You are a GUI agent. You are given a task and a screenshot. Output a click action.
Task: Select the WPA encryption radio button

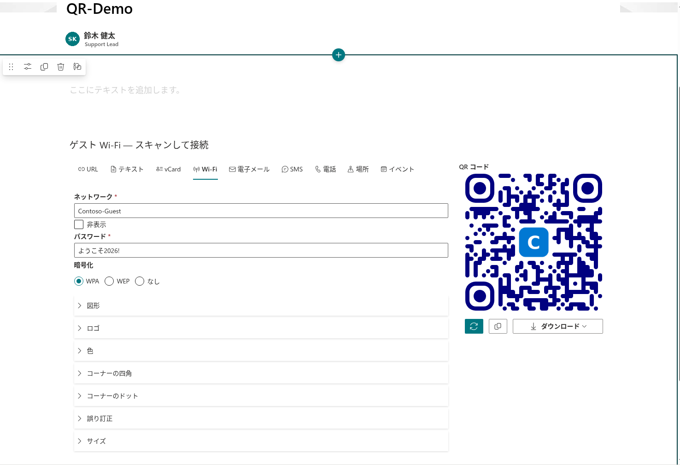[79, 281]
